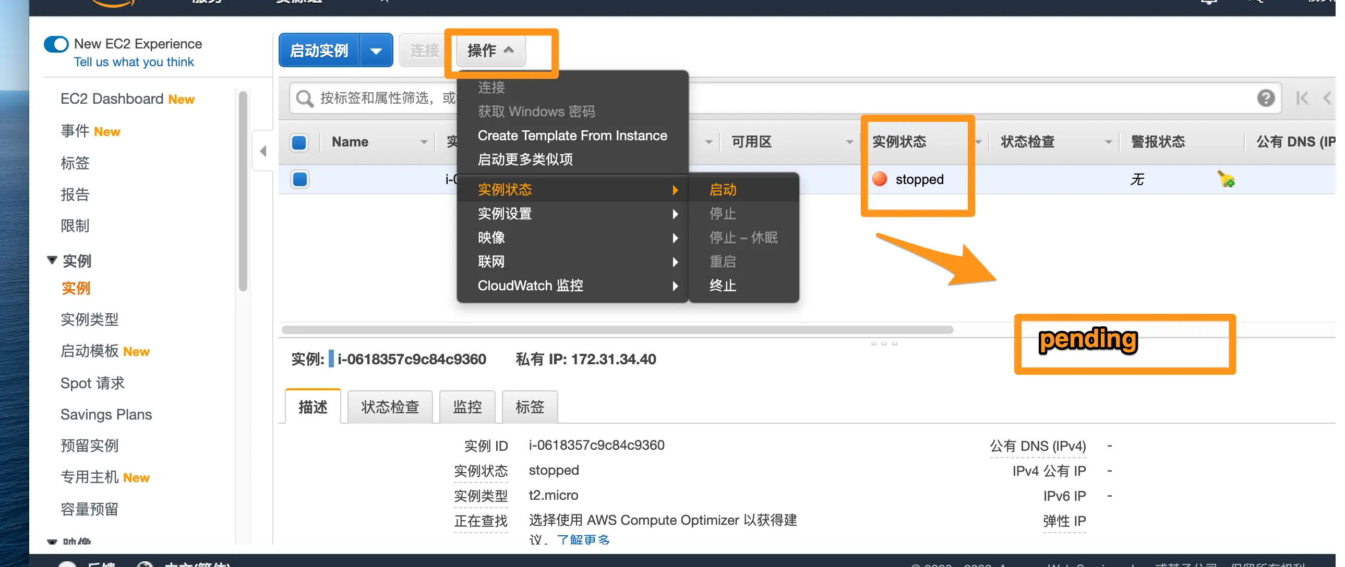This screenshot has height=567, width=1345.
Task: Click the first page pagination icon
Action: tap(1302, 98)
